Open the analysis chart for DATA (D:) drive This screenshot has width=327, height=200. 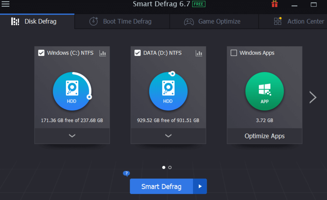pos(199,53)
